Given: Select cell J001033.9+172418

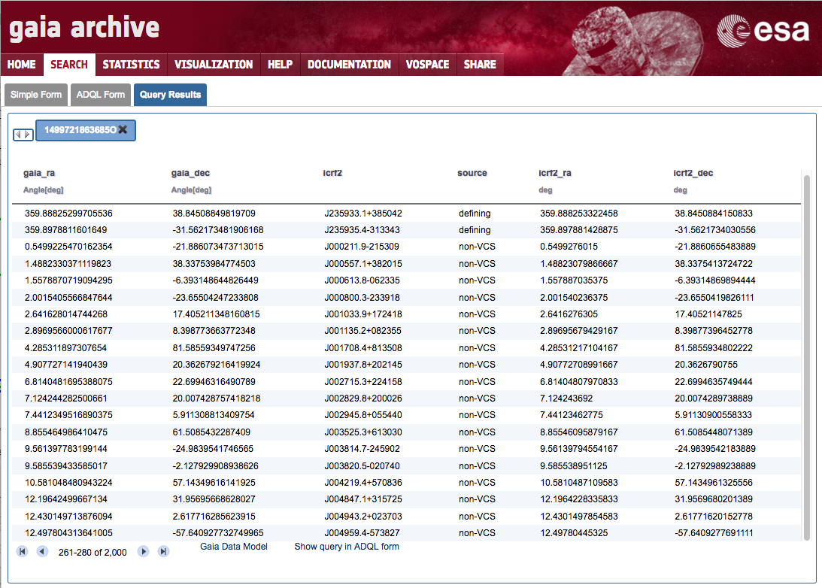Looking at the screenshot, I should point(363,314).
